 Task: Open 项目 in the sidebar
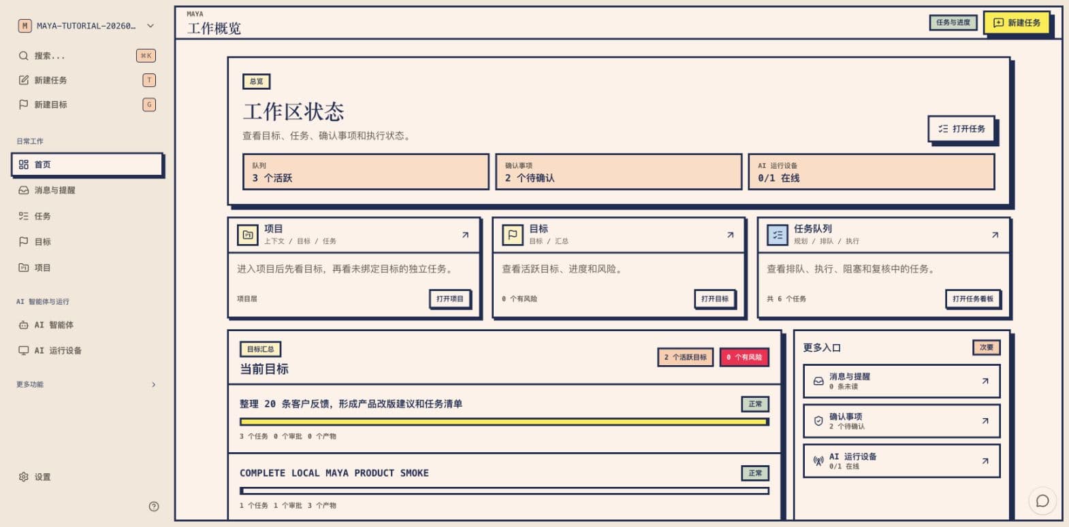point(87,267)
